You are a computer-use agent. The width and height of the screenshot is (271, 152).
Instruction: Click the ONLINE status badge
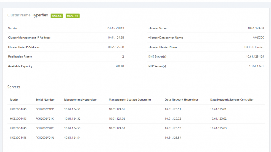tap(57, 16)
